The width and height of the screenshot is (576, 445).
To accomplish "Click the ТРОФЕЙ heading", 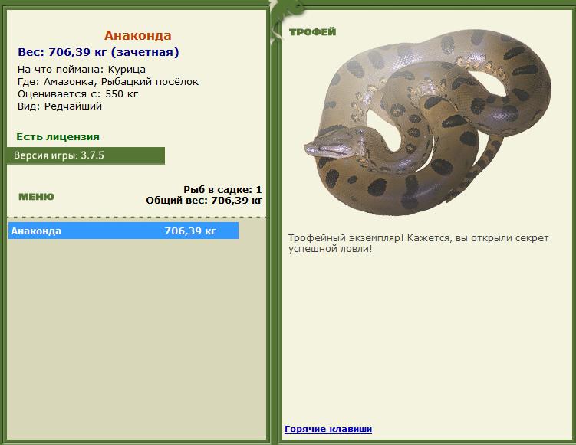I will pyautogui.click(x=313, y=32).
